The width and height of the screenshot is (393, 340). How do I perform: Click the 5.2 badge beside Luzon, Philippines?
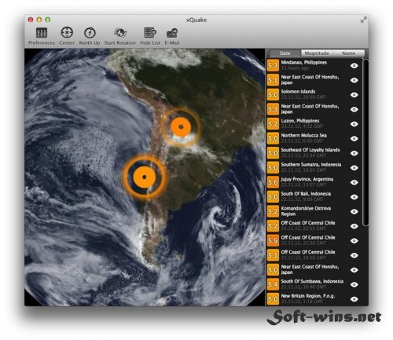273,124
